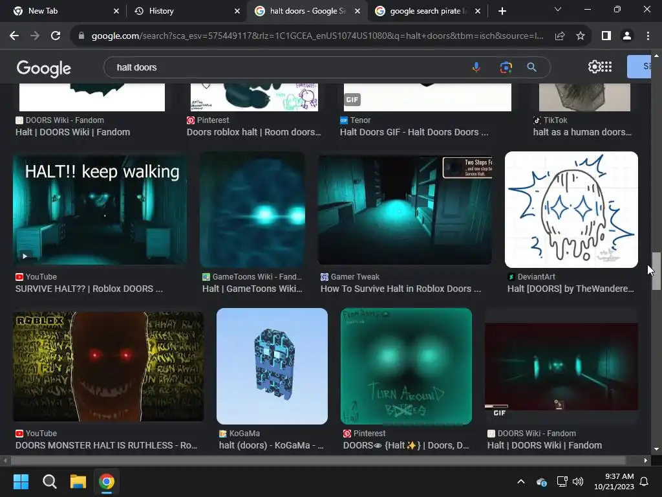Open File Explorer from the taskbar
The image size is (662, 497).
(78, 481)
